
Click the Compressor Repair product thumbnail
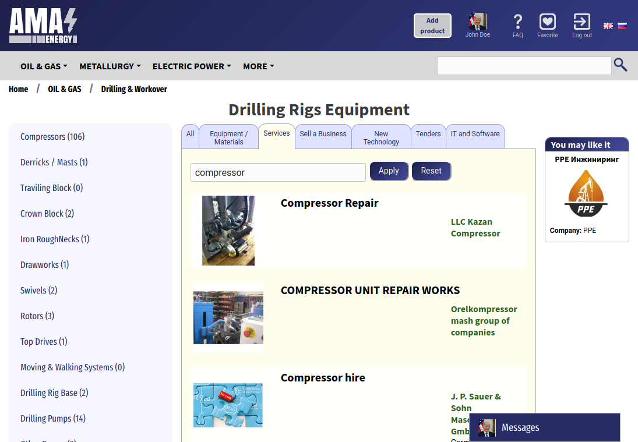click(x=228, y=231)
